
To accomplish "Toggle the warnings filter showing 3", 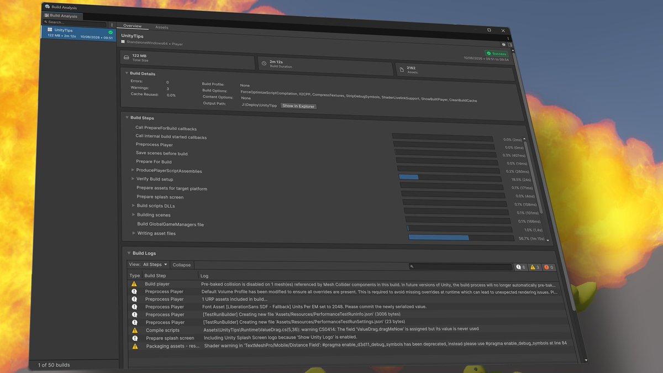I will [535, 267].
